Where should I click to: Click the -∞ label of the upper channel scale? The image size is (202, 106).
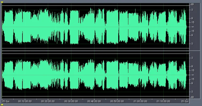pyautogui.click(x=192, y=27)
